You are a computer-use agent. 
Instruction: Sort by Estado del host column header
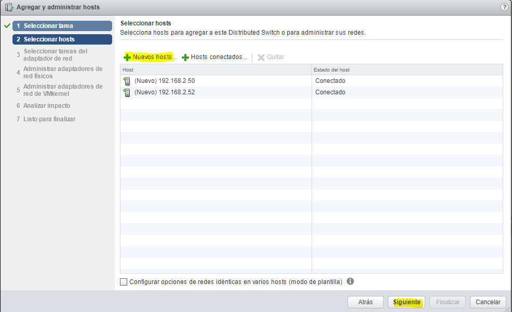pyautogui.click(x=407, y=69)
